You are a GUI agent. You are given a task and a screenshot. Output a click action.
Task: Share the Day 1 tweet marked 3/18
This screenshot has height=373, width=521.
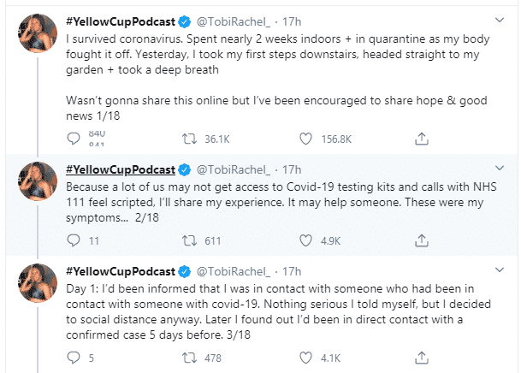point(421,358)
